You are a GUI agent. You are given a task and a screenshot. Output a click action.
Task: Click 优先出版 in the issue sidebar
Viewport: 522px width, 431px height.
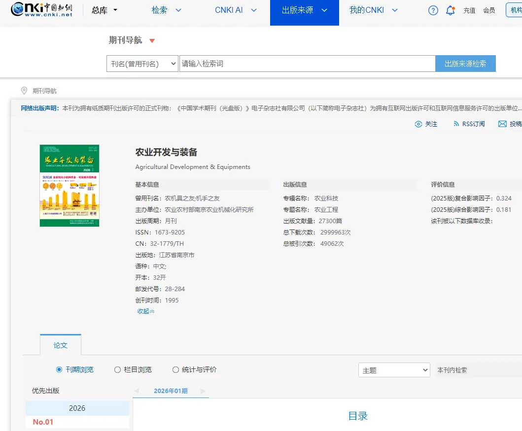coord(46,391)
